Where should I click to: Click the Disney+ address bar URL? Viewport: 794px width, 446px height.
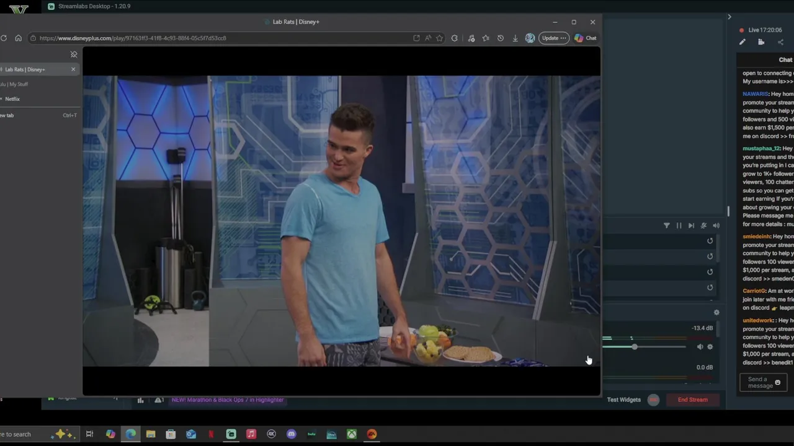click(133, 38)
